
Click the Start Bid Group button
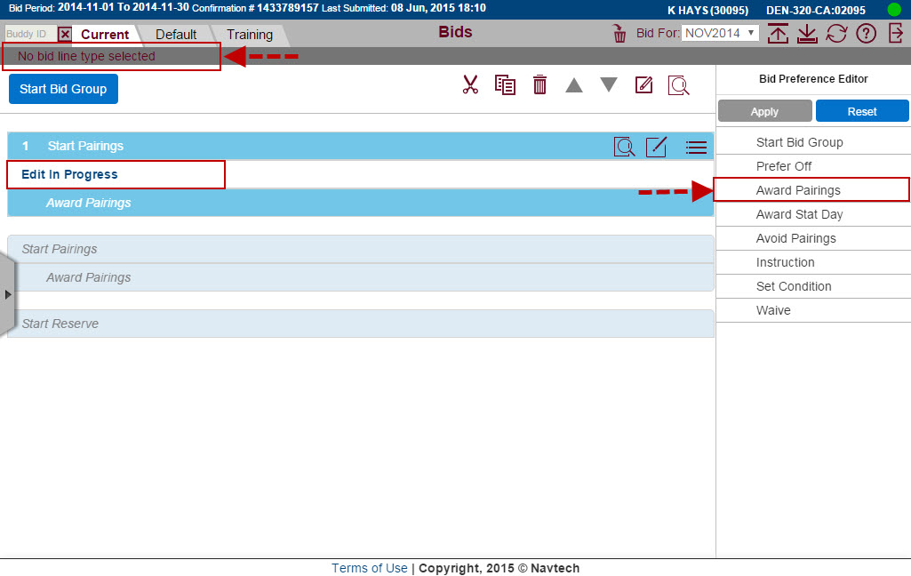(x=63, y=89)
